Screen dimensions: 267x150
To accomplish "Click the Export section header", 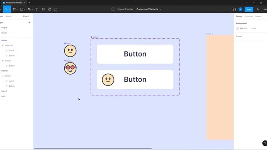I will pyautogui.click(x=239, y=36).
